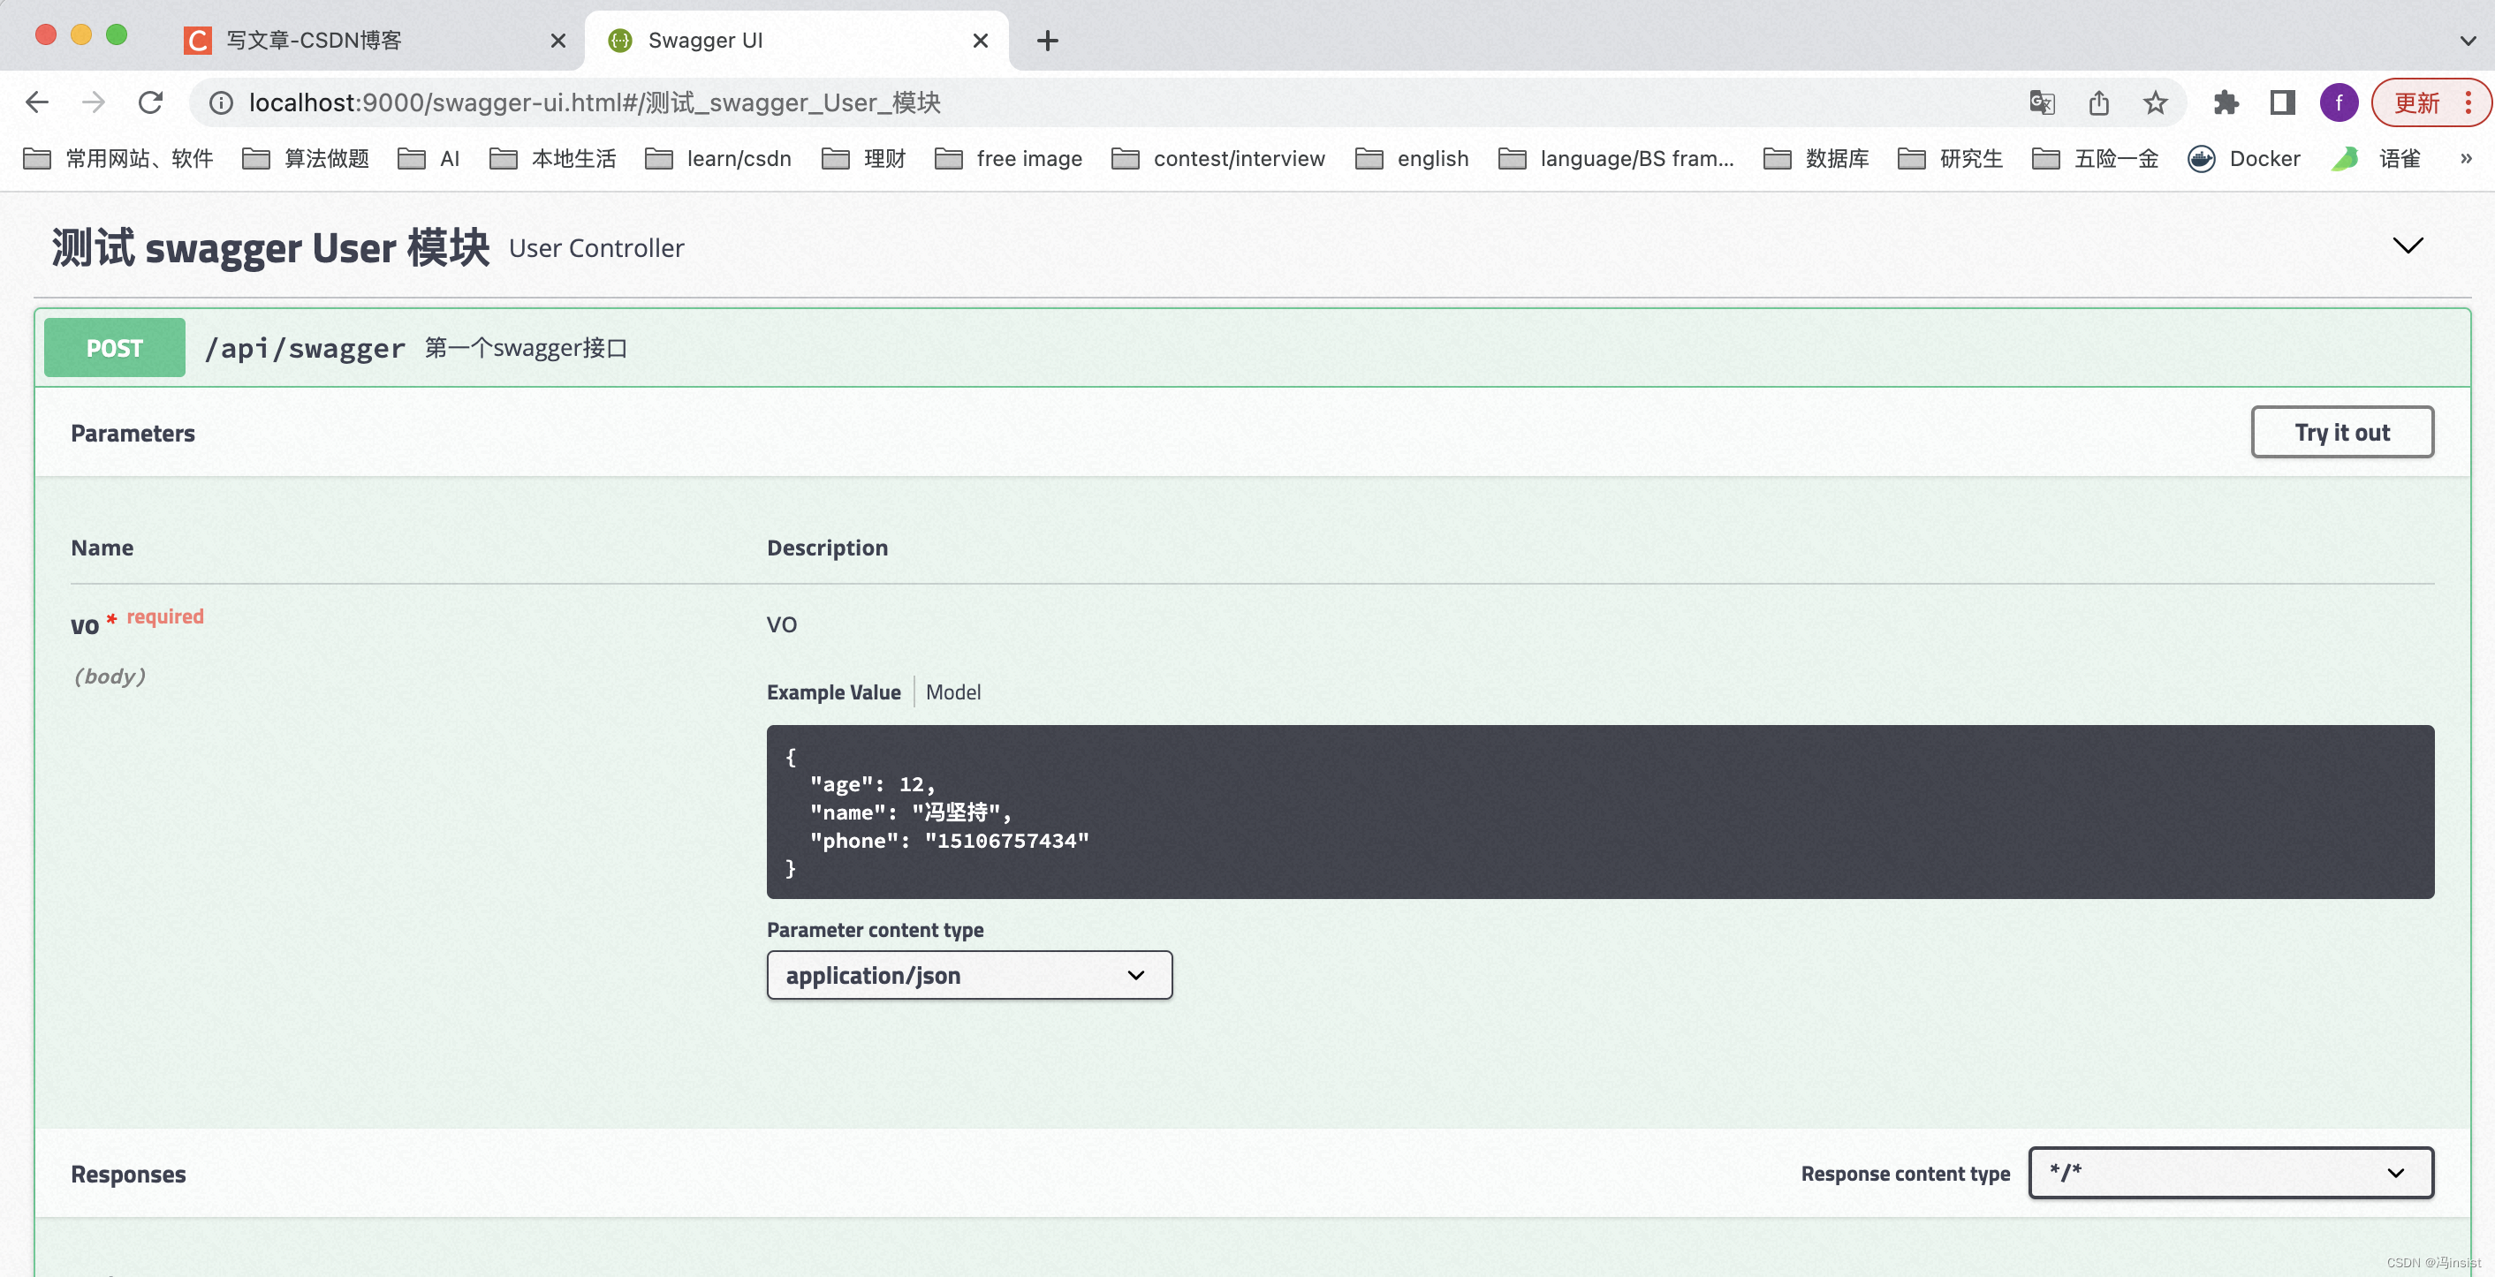The width and height of the screenshot is (2495, 1277).
Task: Open the application/json content type dropdown
Action: pos(968,976)
